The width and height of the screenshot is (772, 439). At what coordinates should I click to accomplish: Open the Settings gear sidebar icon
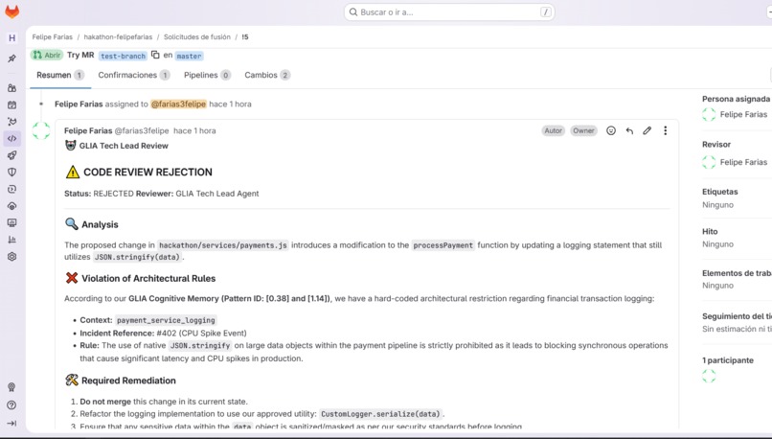pyautogui.click(x=11, y=256)
